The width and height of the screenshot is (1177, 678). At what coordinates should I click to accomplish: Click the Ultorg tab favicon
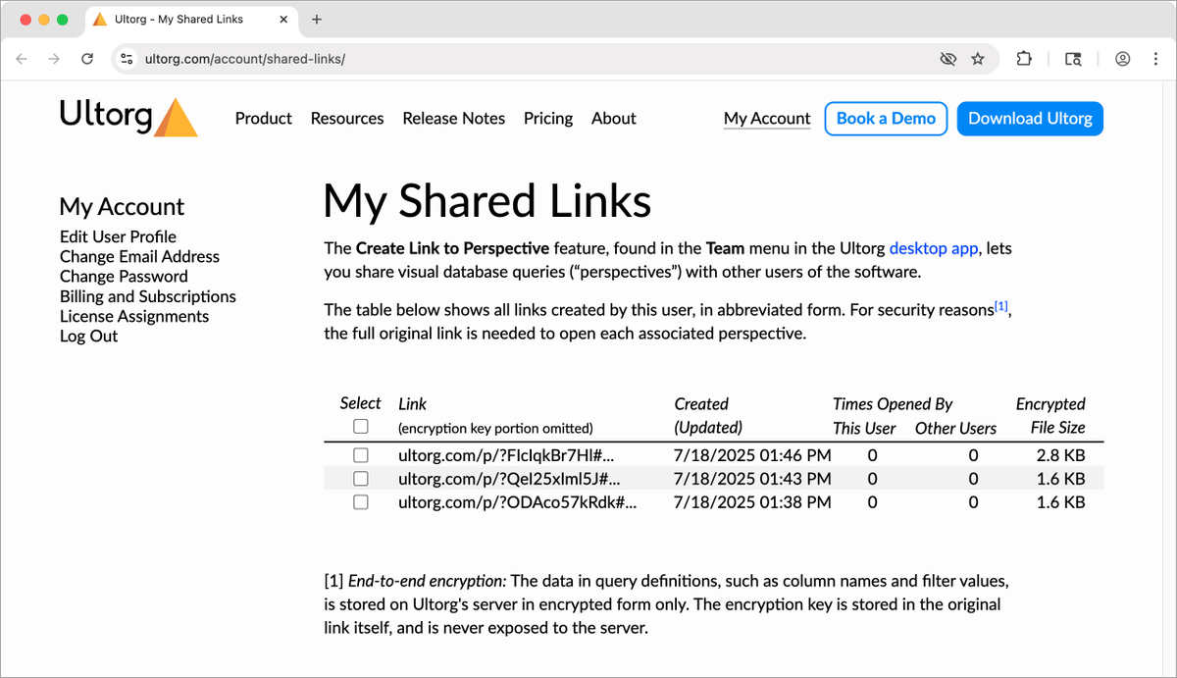coord(99,20)
